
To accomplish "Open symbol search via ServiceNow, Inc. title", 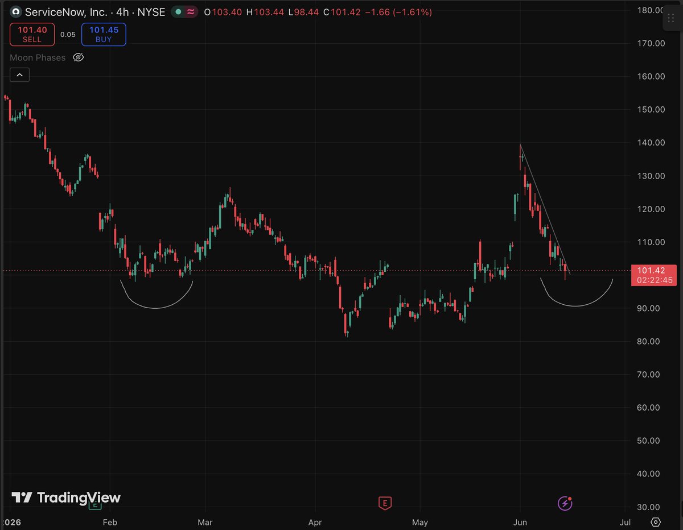I will [x=67, y=11].
